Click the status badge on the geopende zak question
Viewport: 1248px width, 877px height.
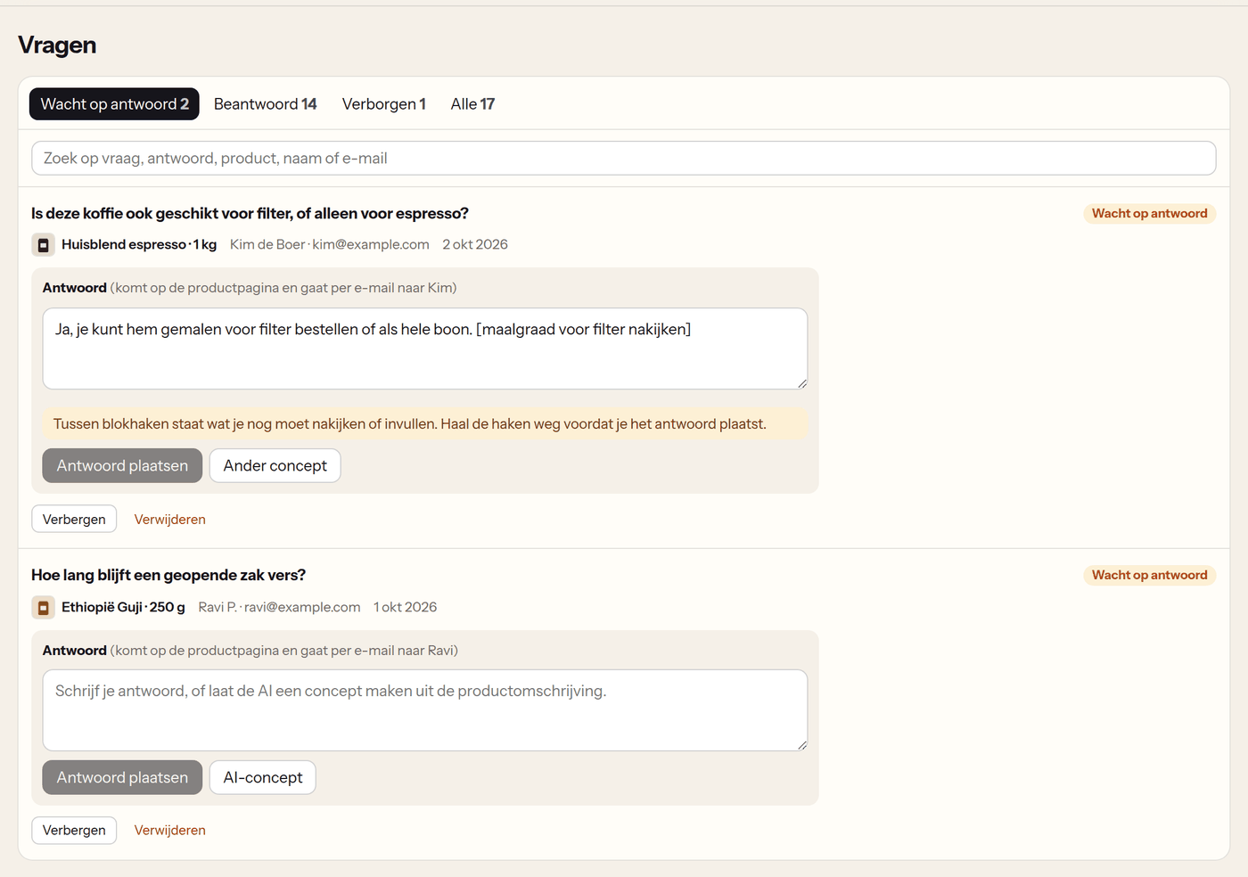coord(1150,576)
